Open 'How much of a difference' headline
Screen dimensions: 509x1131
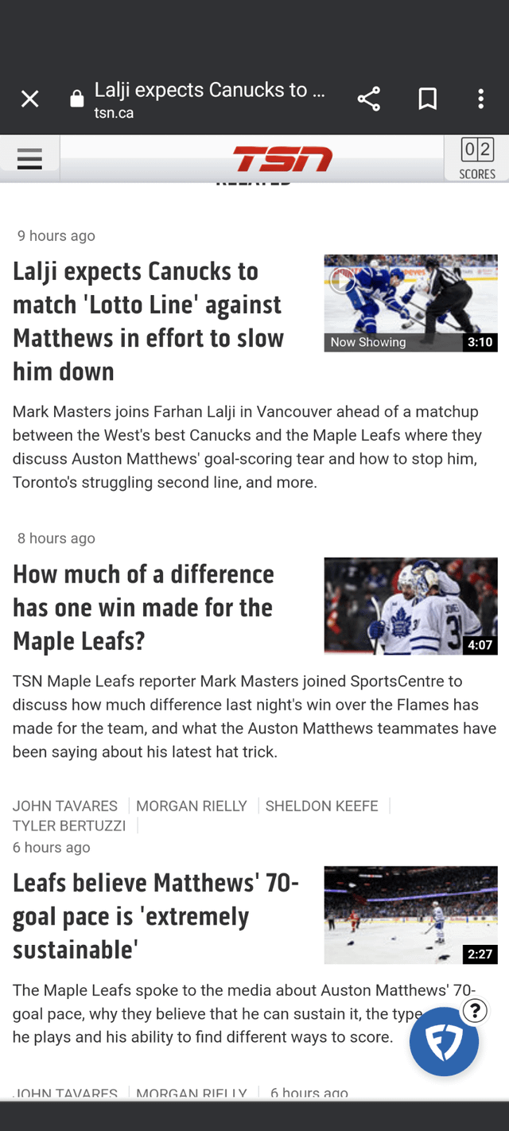tap(143, 607)
